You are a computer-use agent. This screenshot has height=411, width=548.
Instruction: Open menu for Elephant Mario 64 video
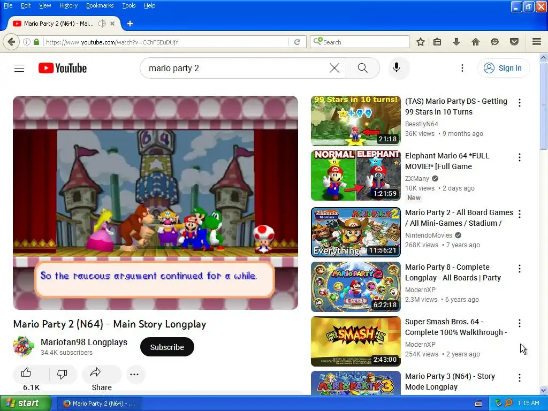tap(520, 157)
